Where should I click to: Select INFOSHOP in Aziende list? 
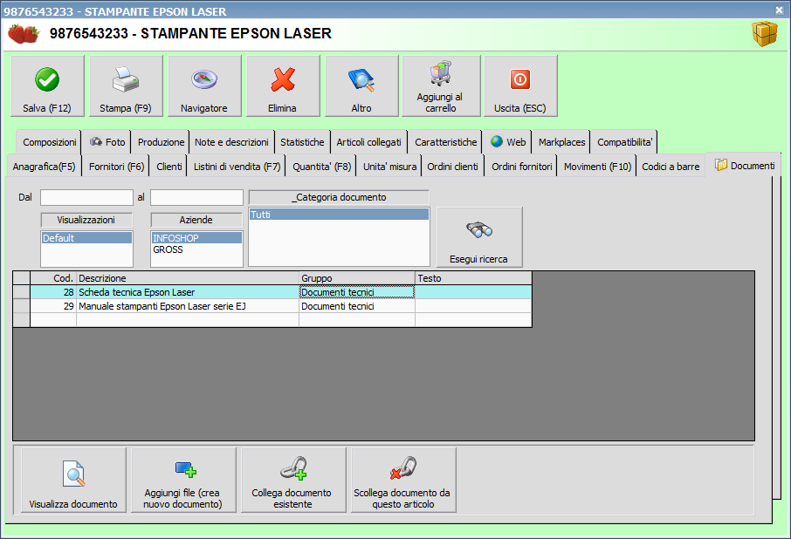(196, 238)
